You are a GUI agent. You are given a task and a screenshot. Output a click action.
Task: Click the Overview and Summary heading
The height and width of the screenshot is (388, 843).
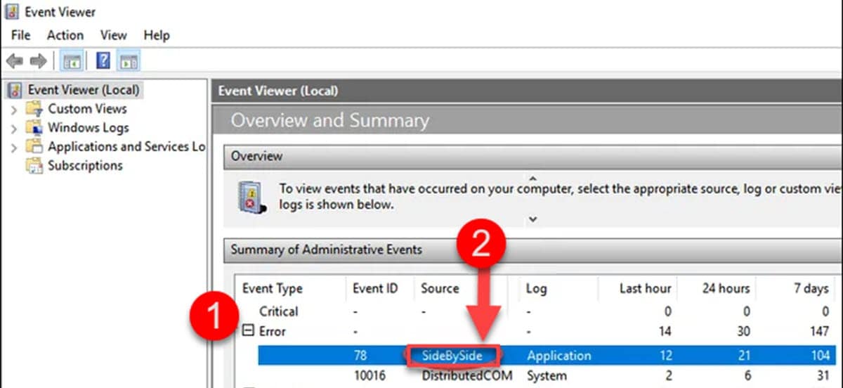(x=329, y=120)
